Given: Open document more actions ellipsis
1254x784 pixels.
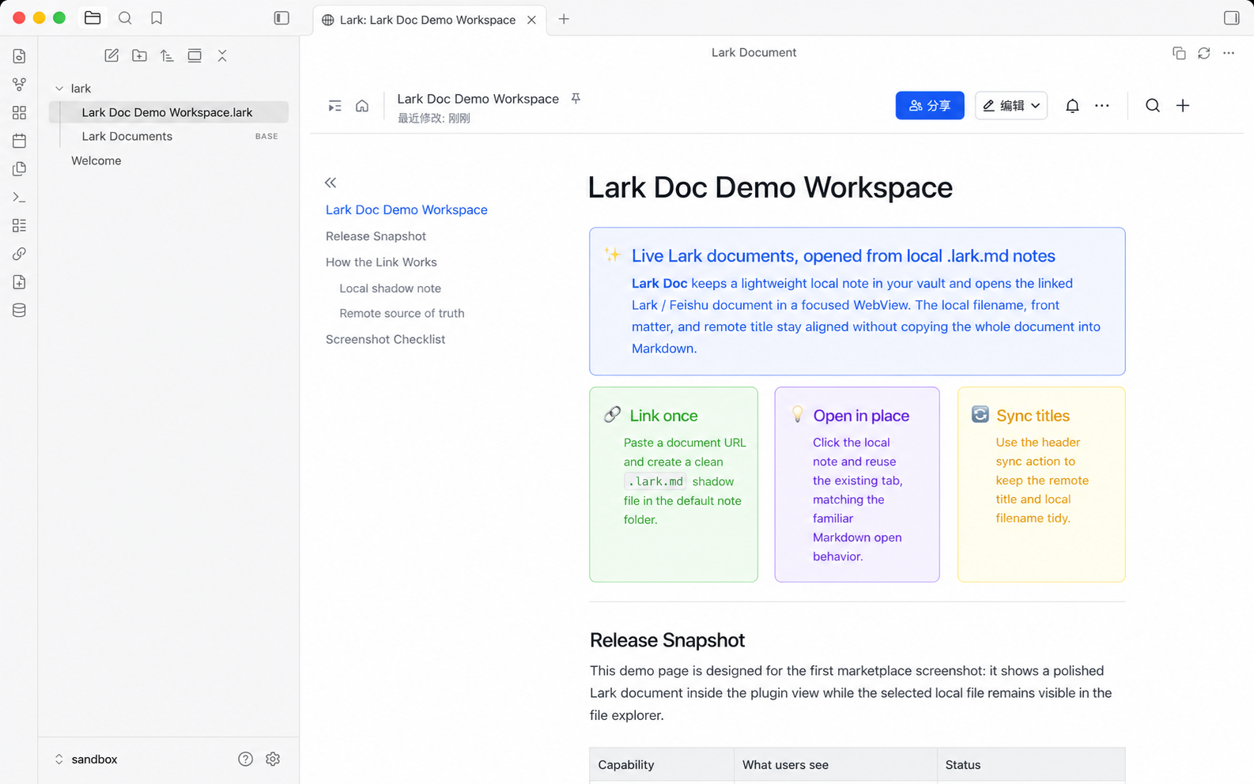Looking at the screenshot, I should click(1102, 106).
